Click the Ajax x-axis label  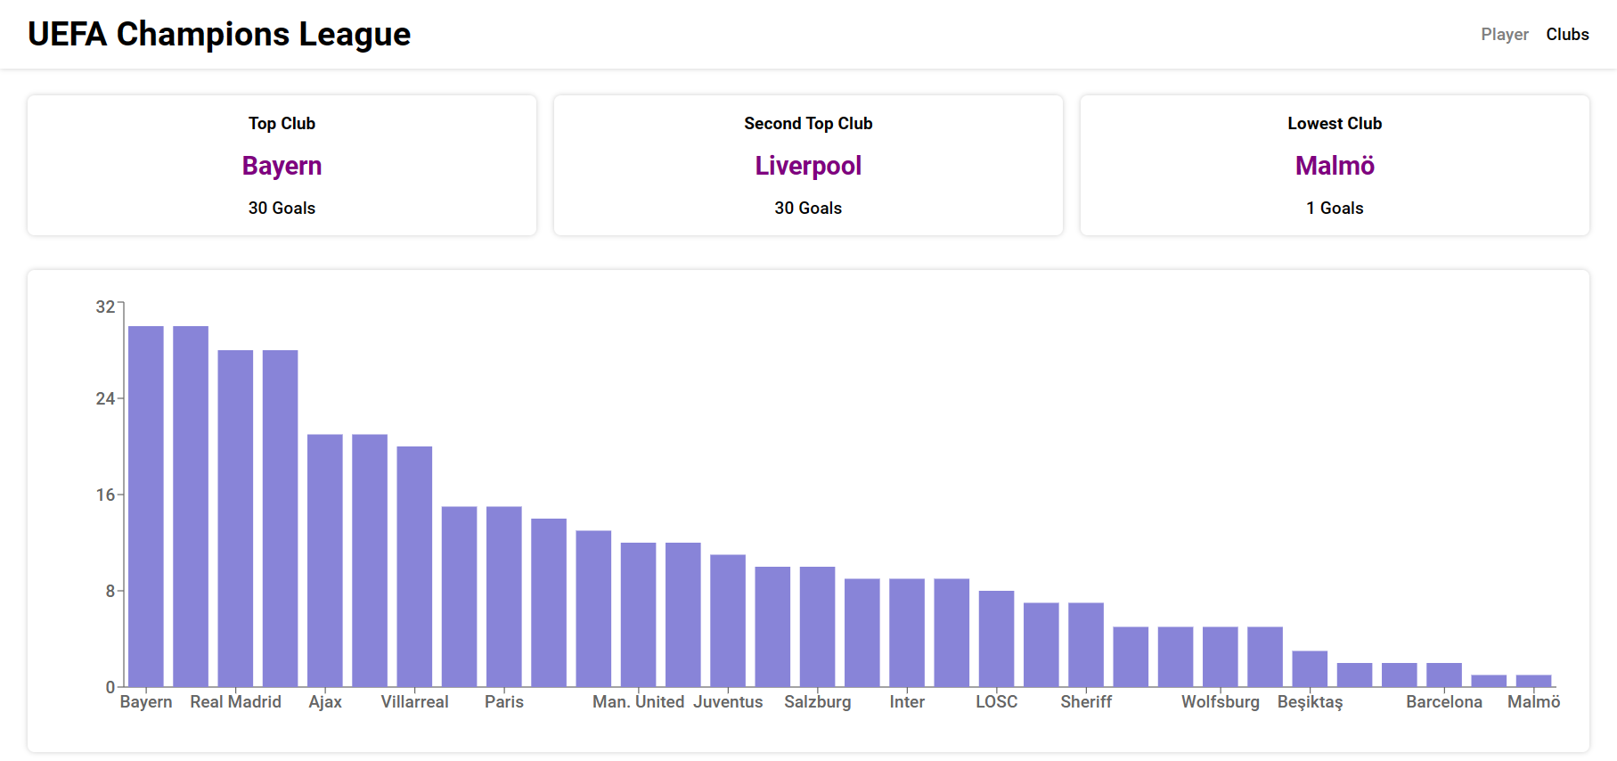[325, 702]
